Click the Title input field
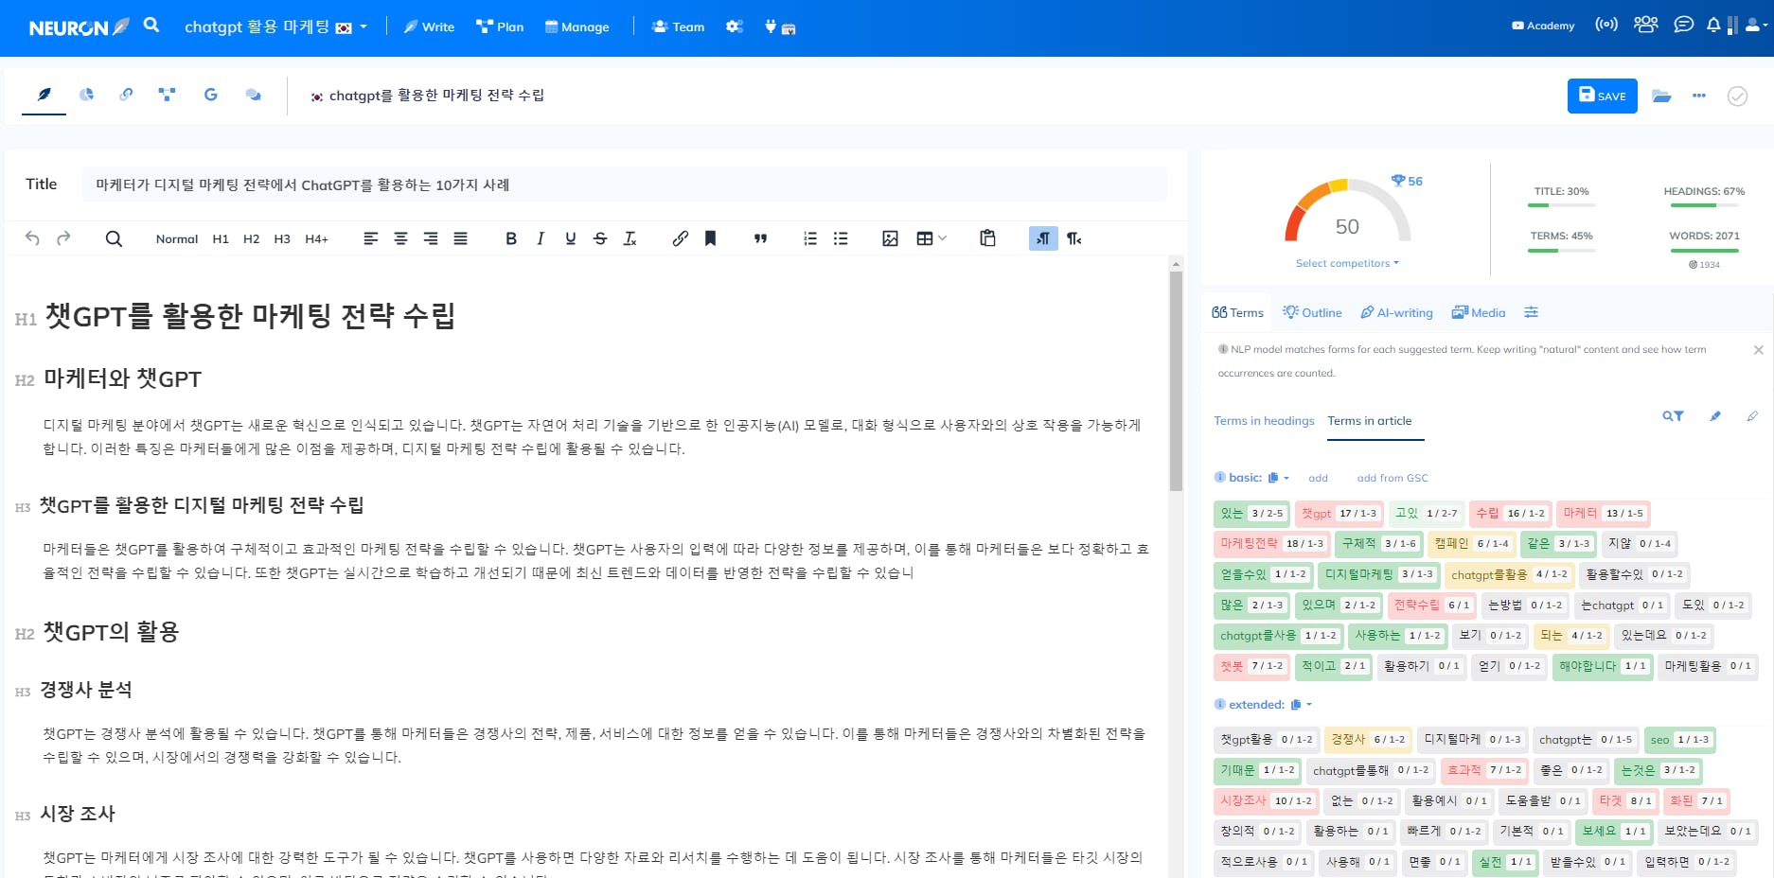The width and height of the screenshot is (1774, 878). [625, 184]
